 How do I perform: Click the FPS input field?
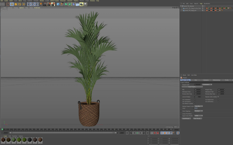(198, 90)
